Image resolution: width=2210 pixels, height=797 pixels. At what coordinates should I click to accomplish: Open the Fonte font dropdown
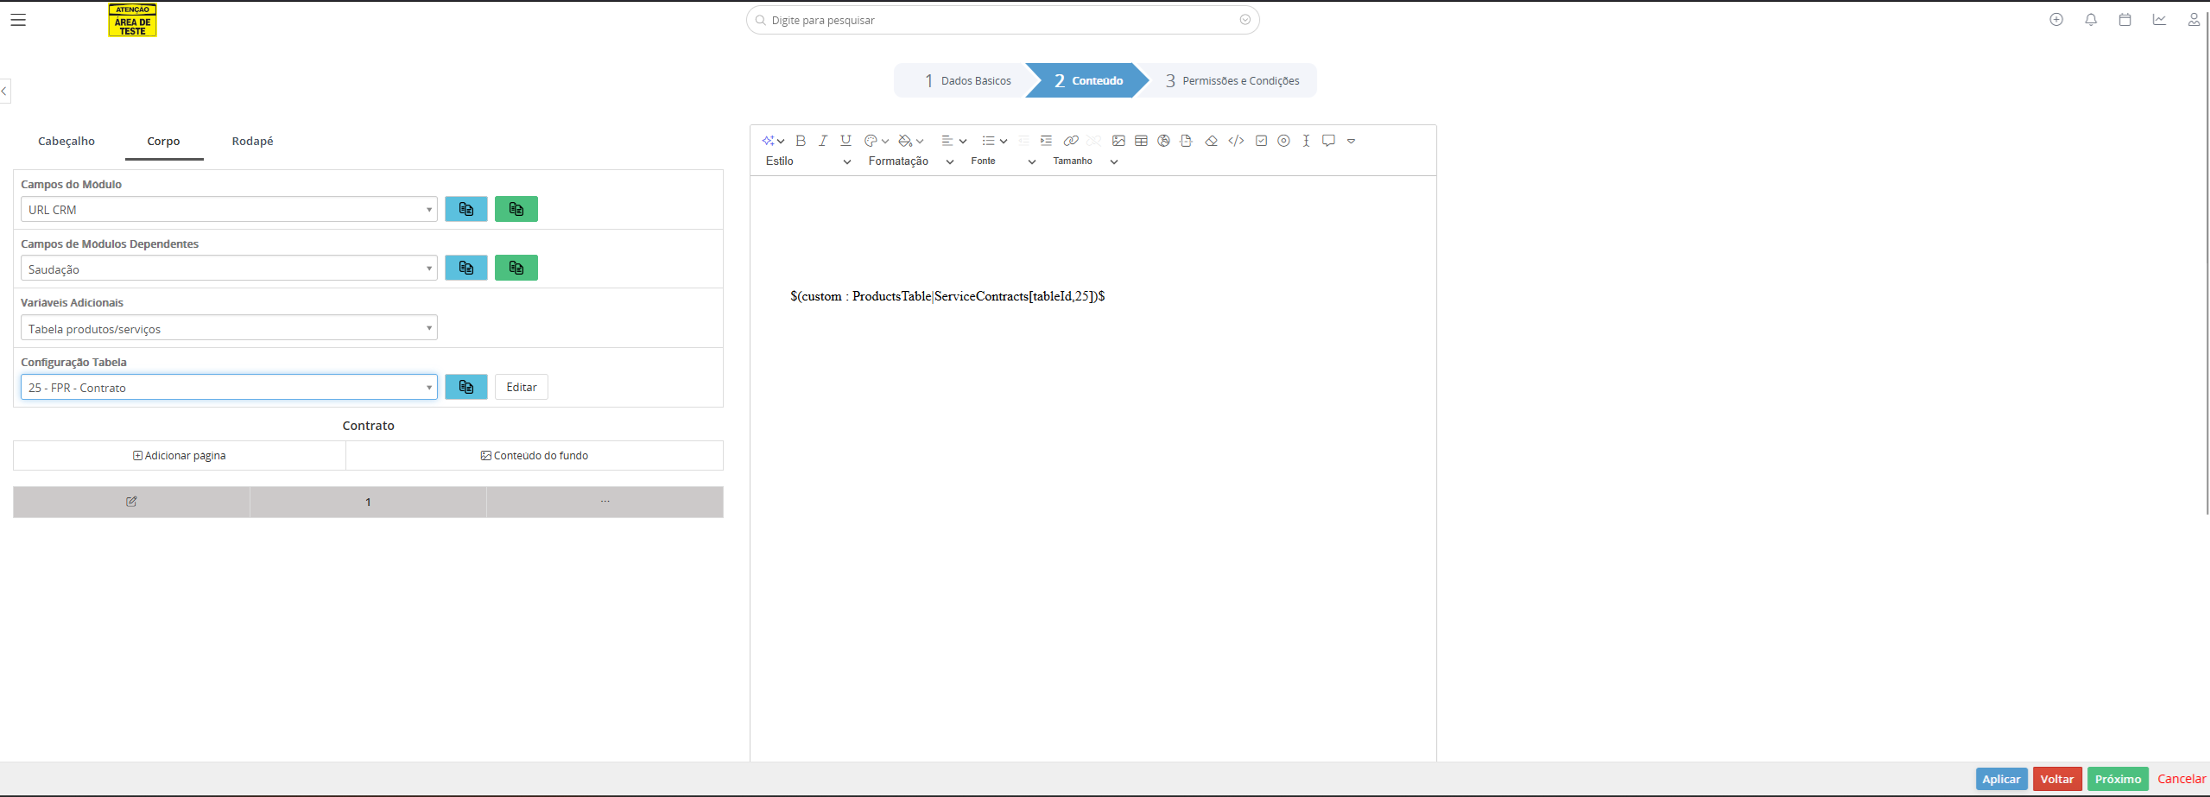point(1003,161)
